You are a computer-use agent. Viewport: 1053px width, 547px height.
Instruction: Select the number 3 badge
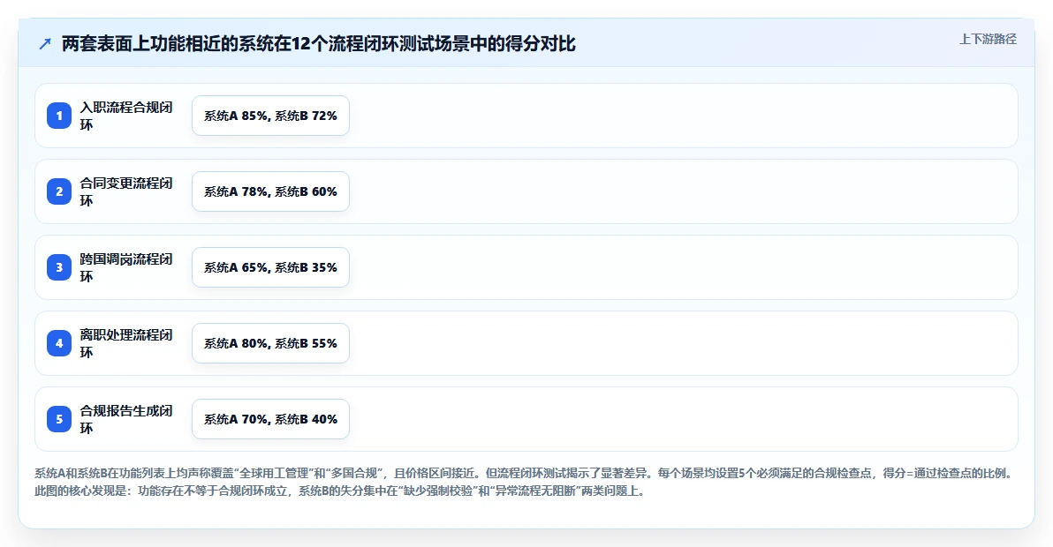point(59,266)
